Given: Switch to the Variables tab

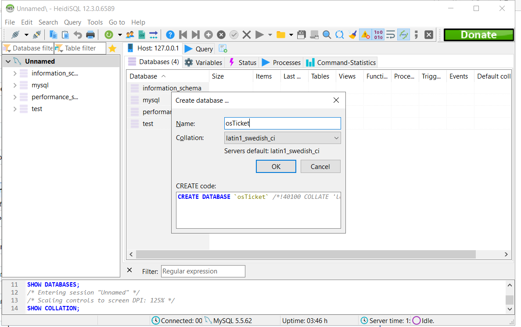Looking at the screenshot, I should (x=203, y=62).
